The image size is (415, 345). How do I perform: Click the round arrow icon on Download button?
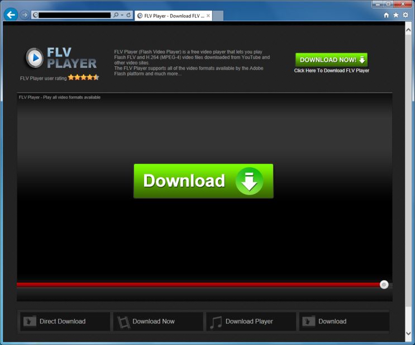pyautogui.click(x=249, y=181)
